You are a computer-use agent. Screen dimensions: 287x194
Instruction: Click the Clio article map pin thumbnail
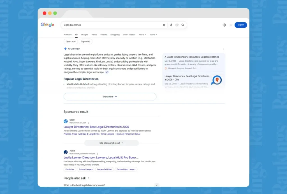217,80
